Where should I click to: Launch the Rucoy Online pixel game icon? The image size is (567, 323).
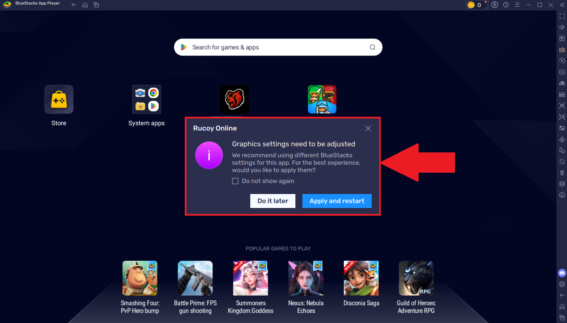tap(322, 99)
